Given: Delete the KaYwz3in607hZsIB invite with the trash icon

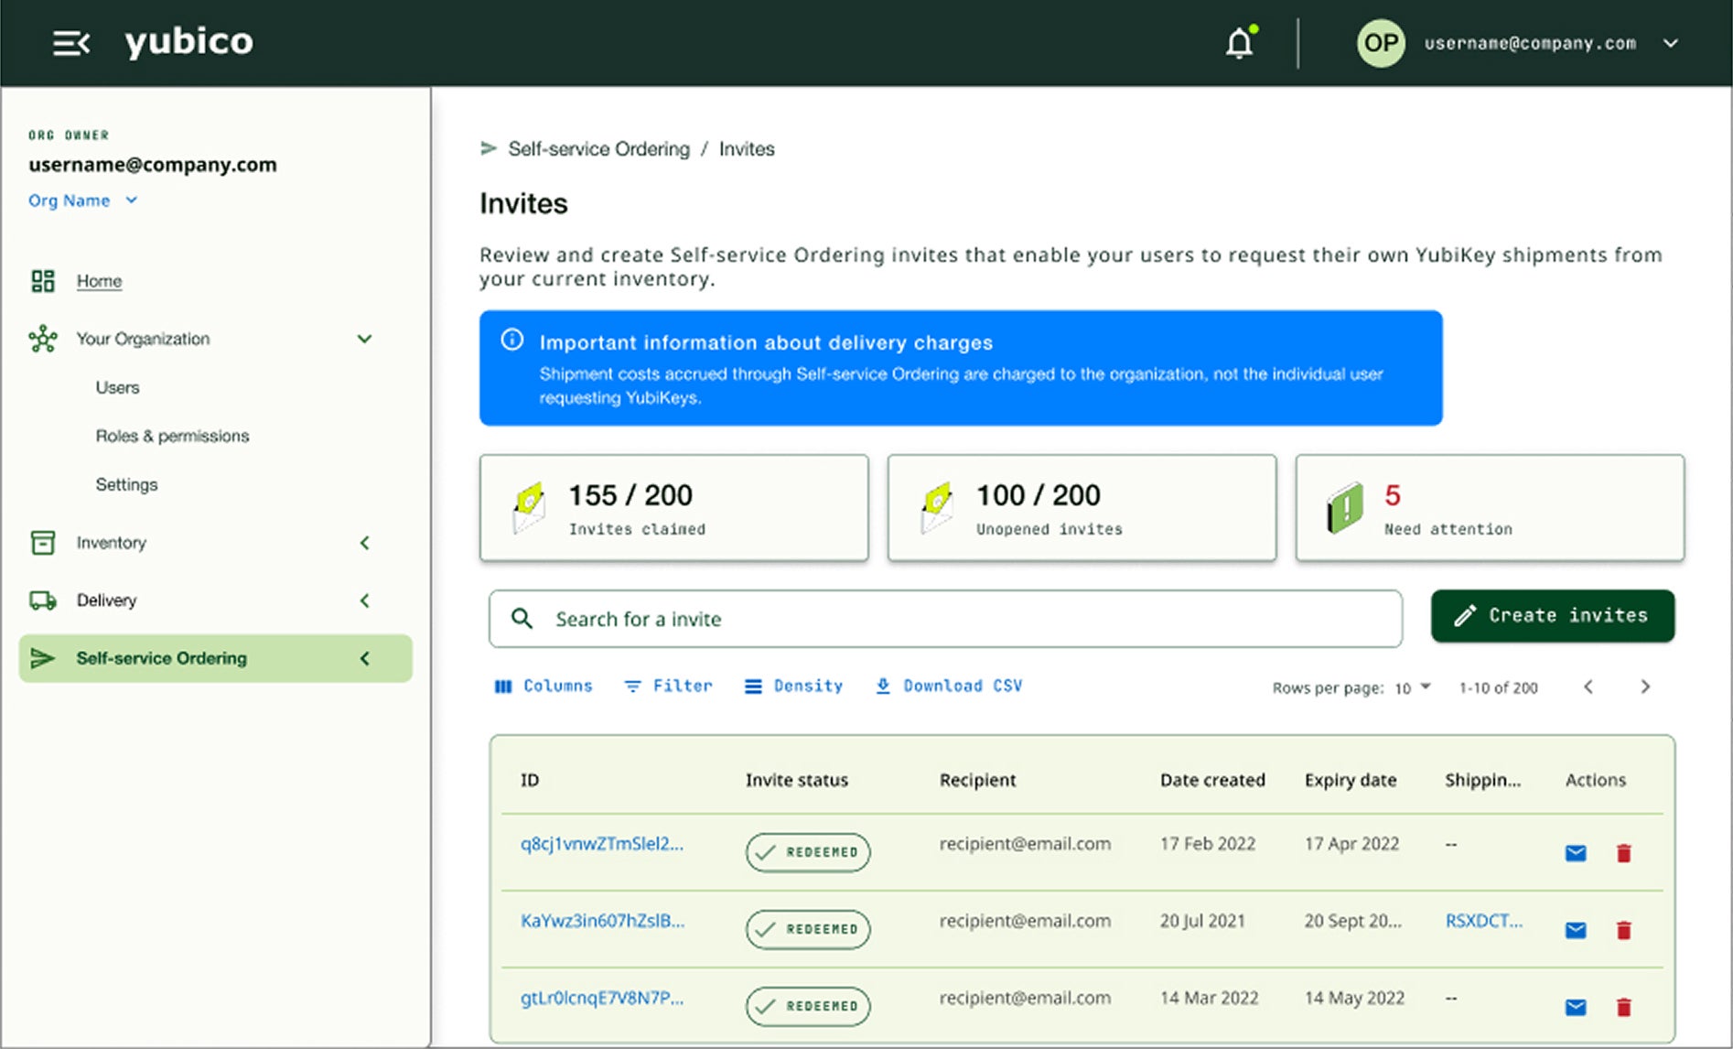Looking at the screenshot, I should pyautogui.click(x=1623, y=931).
